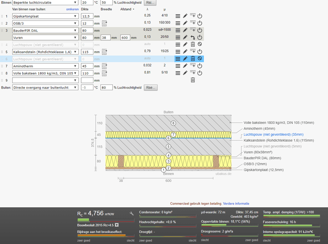Toggle power for Kalksandstein layer
Viewport: 328px width, 244px height.
coord(200,52)
